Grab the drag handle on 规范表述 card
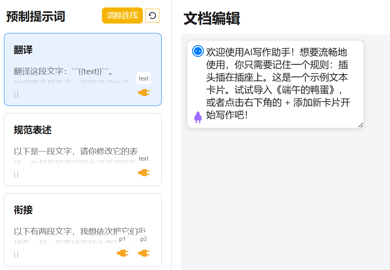 tap(16, 175)
